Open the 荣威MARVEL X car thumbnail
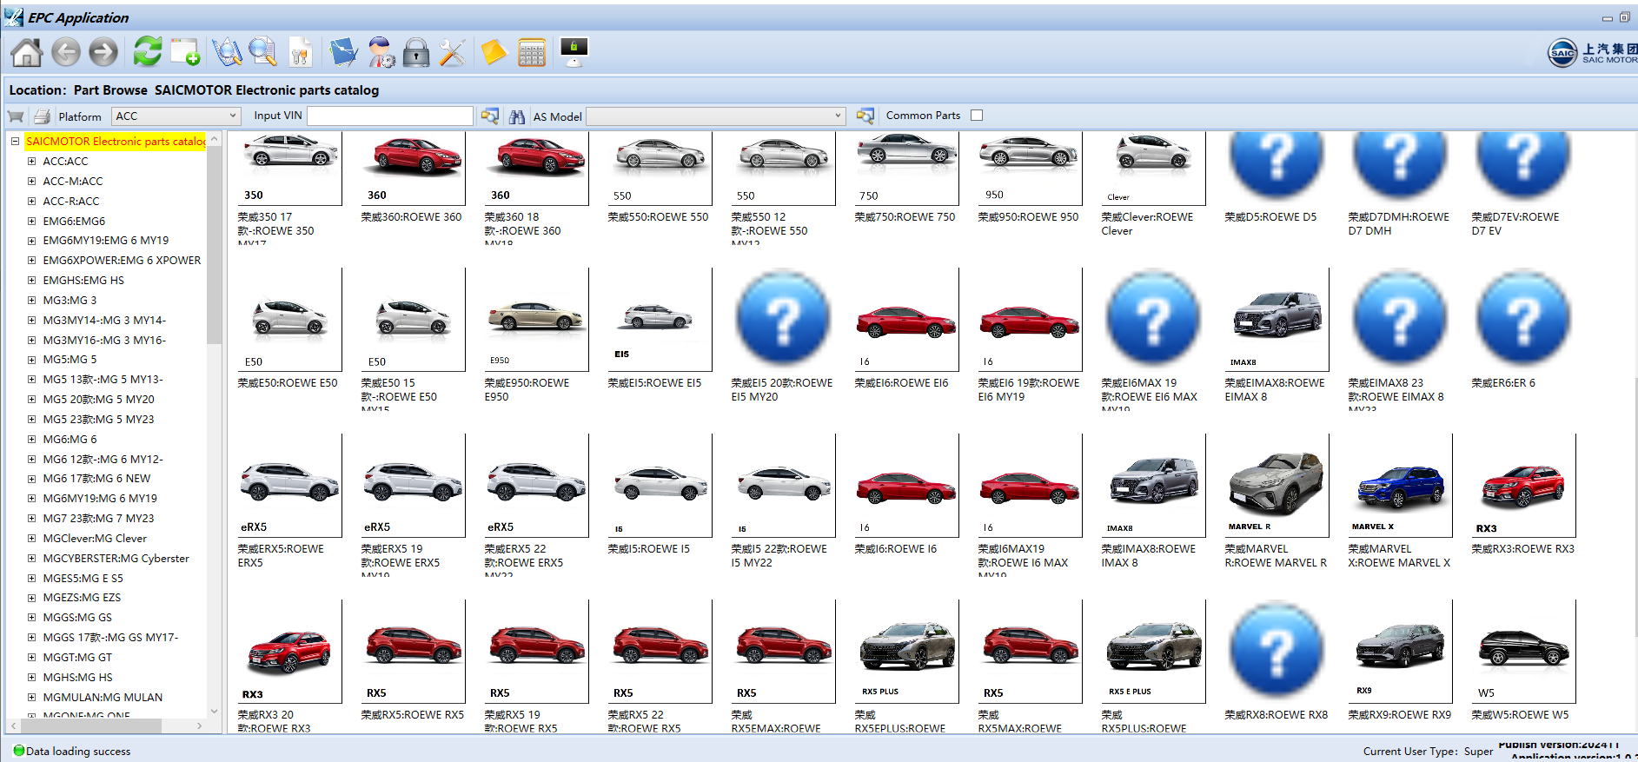The height and width of the screenshot is (762, 1638). coord(1401,486)
